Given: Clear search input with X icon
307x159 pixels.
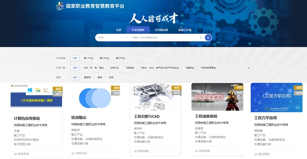Looking at the screenshot, I should click(x=201, y=38).
